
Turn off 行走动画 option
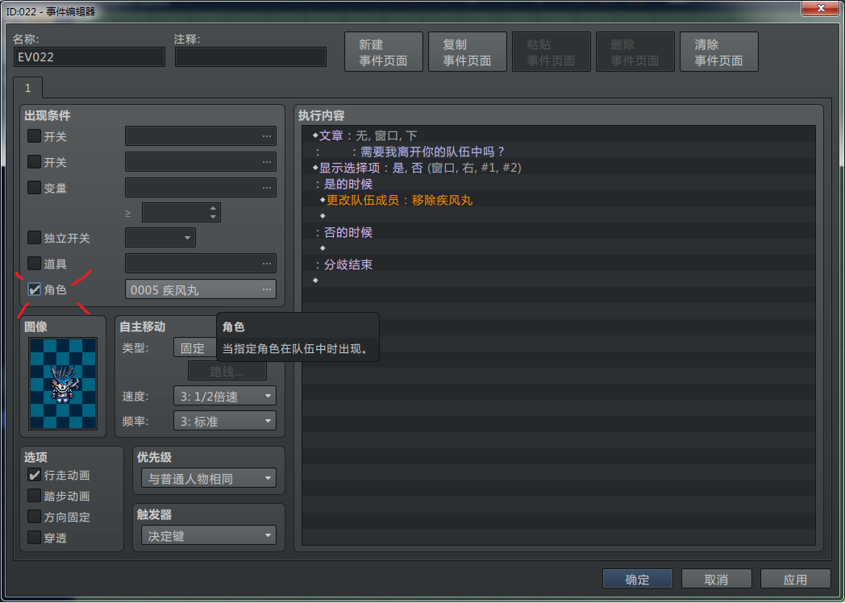coord(34,475)
